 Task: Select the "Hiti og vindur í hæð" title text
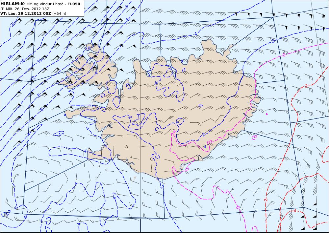[x=46, y=4]
